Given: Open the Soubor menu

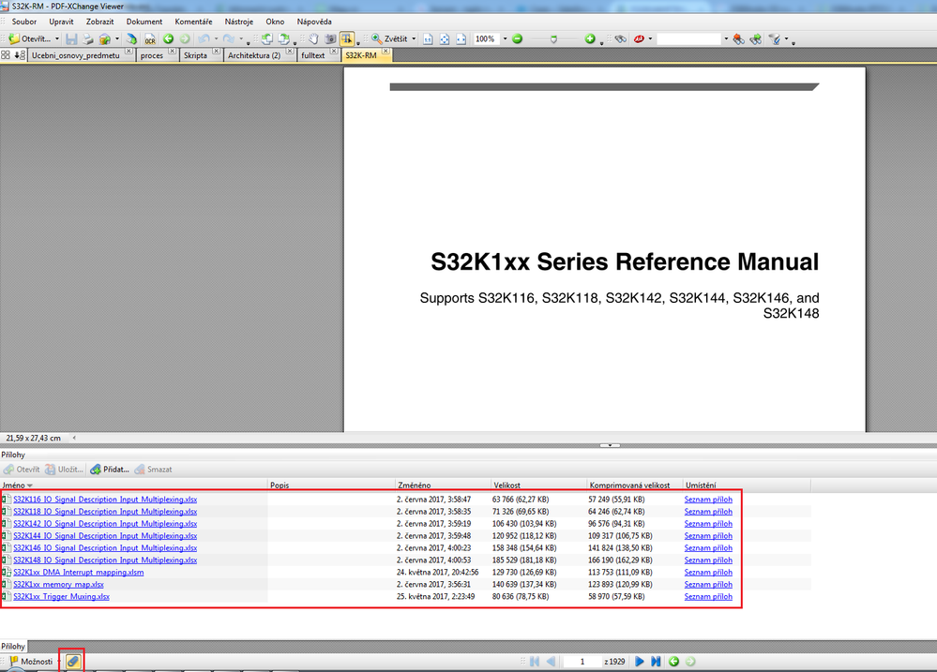Looking at the screenshot, I should [24, 22].
